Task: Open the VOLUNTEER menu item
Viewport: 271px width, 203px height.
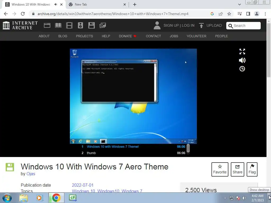Action: [197, 36]
